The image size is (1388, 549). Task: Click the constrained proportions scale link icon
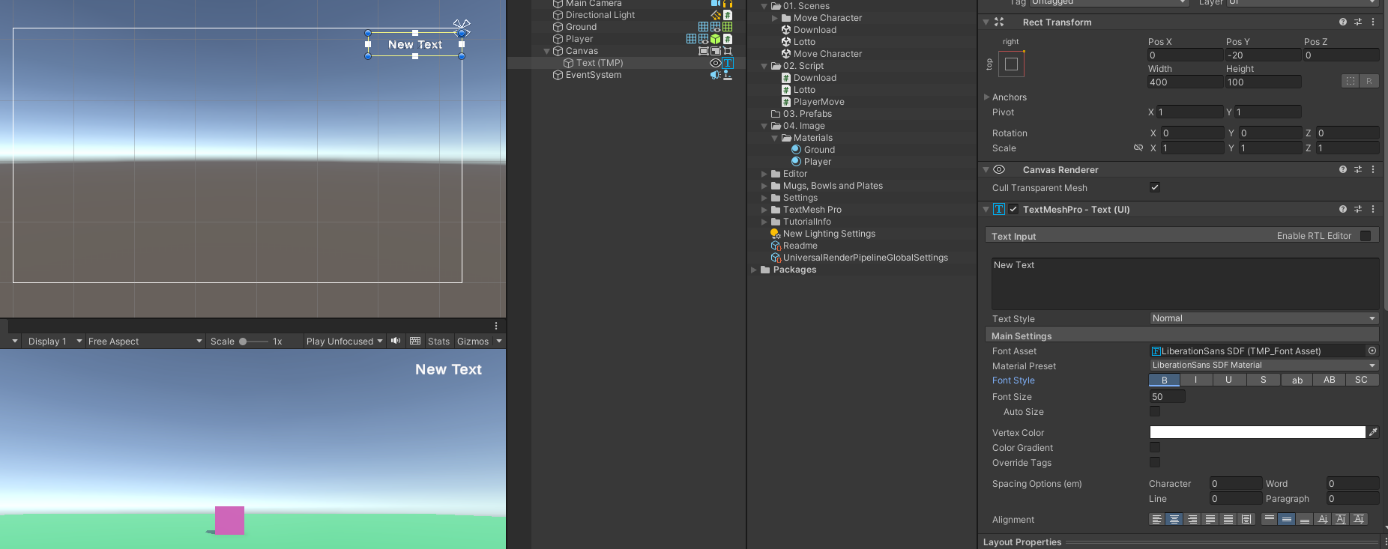click(x=1138, y=148)
